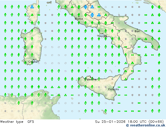Image resolution: width=166 pixels, height=128 pixels.
Task: Click the Rome city label
Action: 79,19
